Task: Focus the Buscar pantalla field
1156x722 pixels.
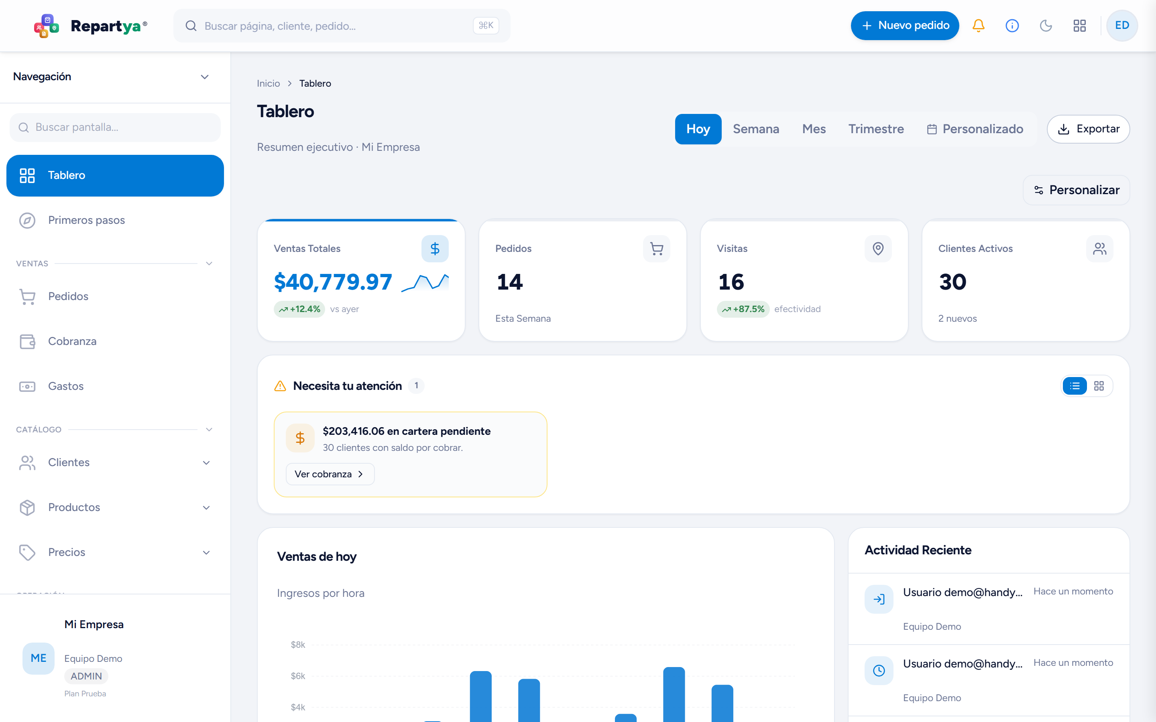Action: tap(115, 128)
